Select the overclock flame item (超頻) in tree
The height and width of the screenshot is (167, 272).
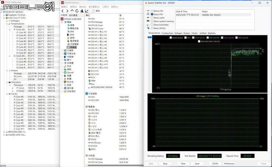pos(71,38)
